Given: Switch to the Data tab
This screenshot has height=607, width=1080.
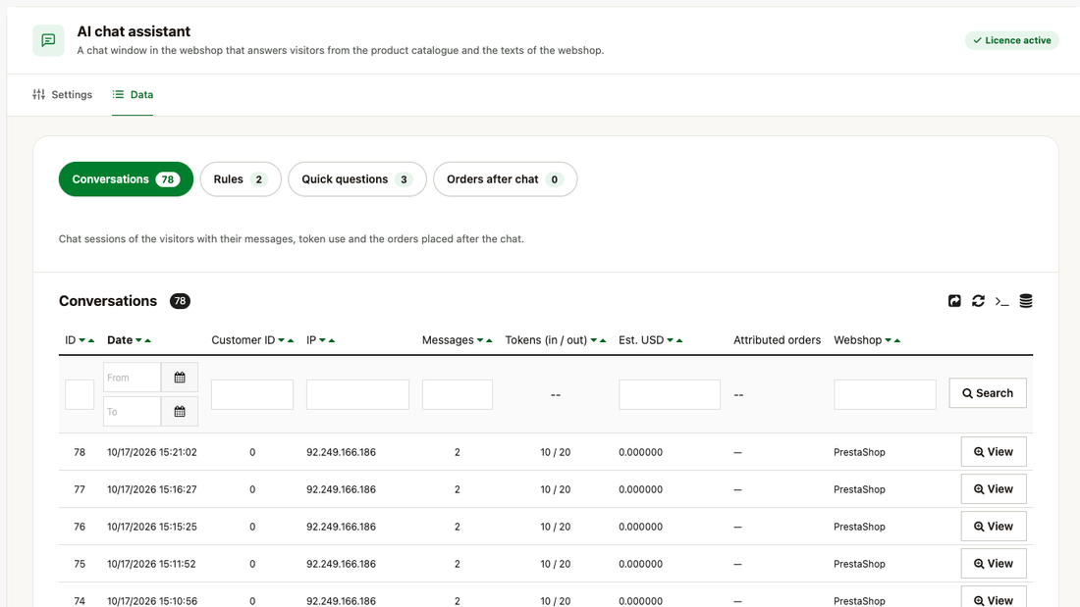Looking at the screenshot, I should pos(133,94).
